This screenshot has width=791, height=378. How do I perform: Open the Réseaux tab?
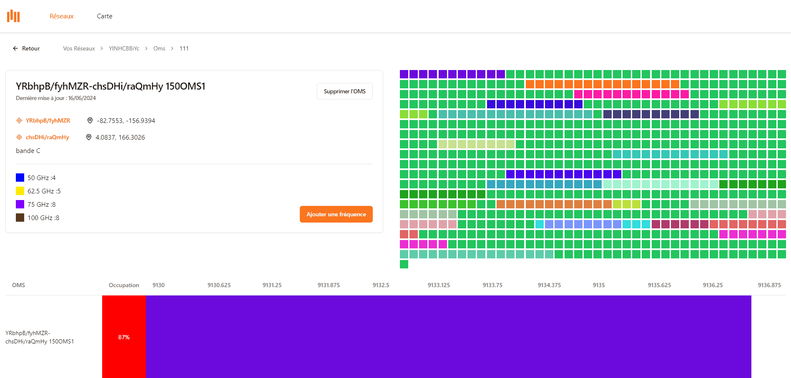(61, 16)
